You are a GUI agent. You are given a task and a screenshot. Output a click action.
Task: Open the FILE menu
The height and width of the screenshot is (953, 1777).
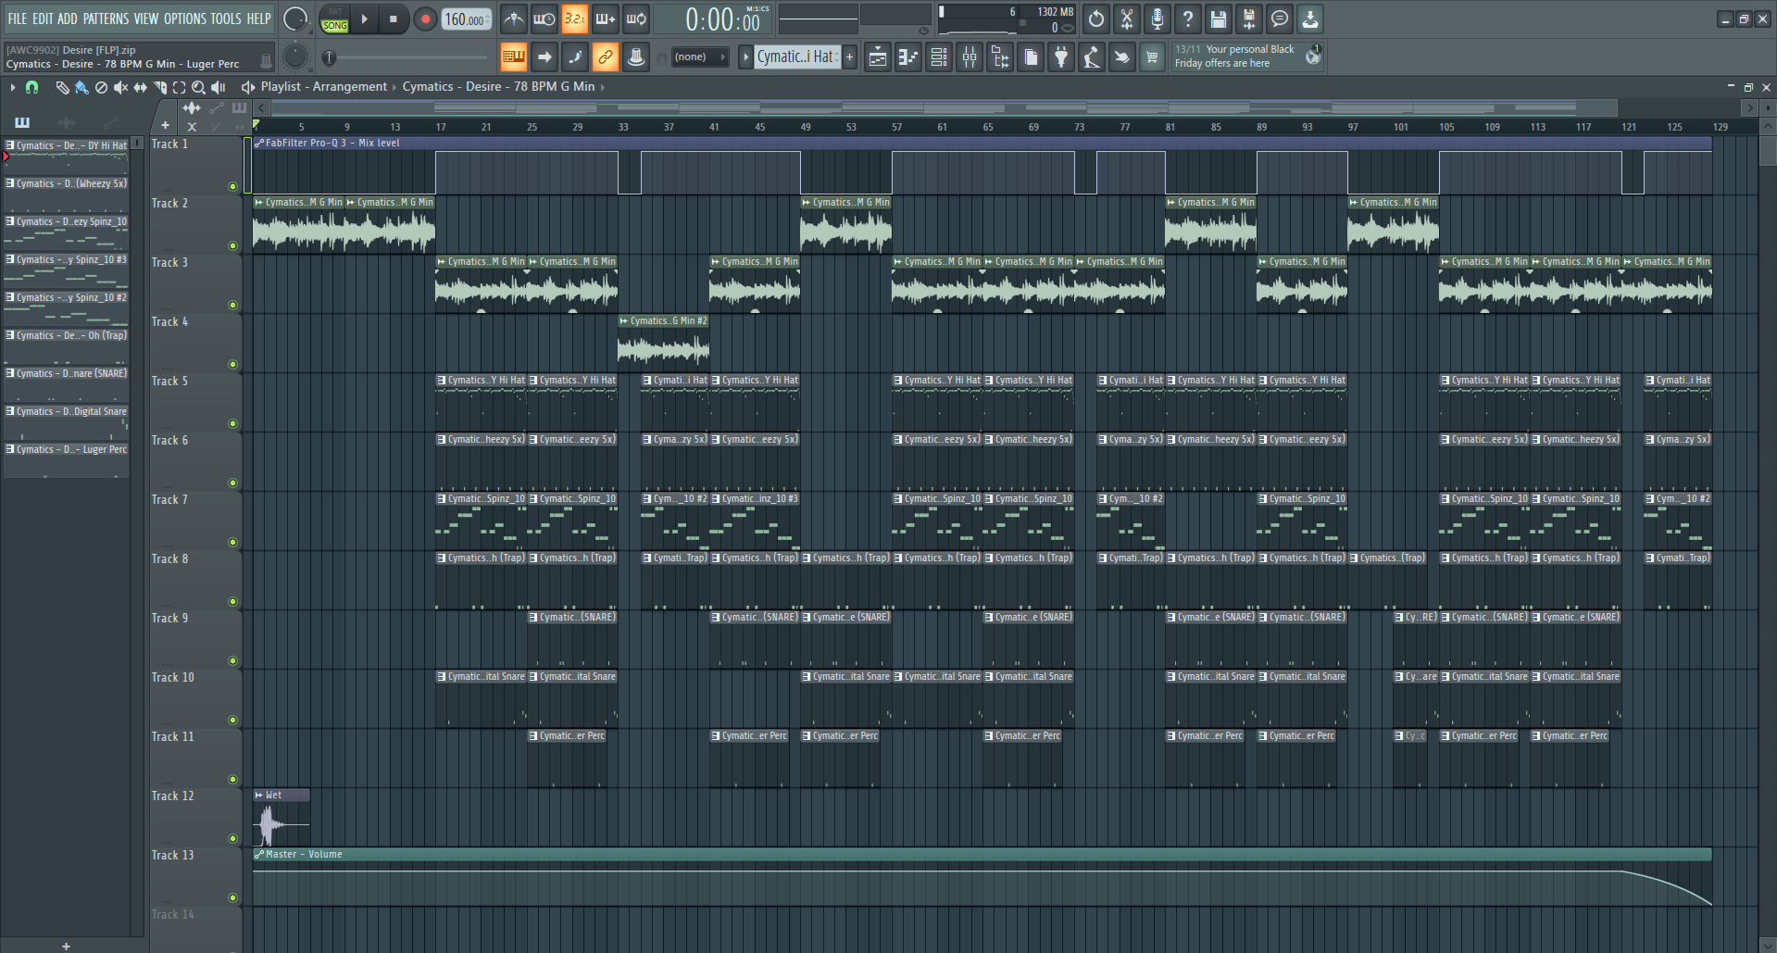pos(17,19)
